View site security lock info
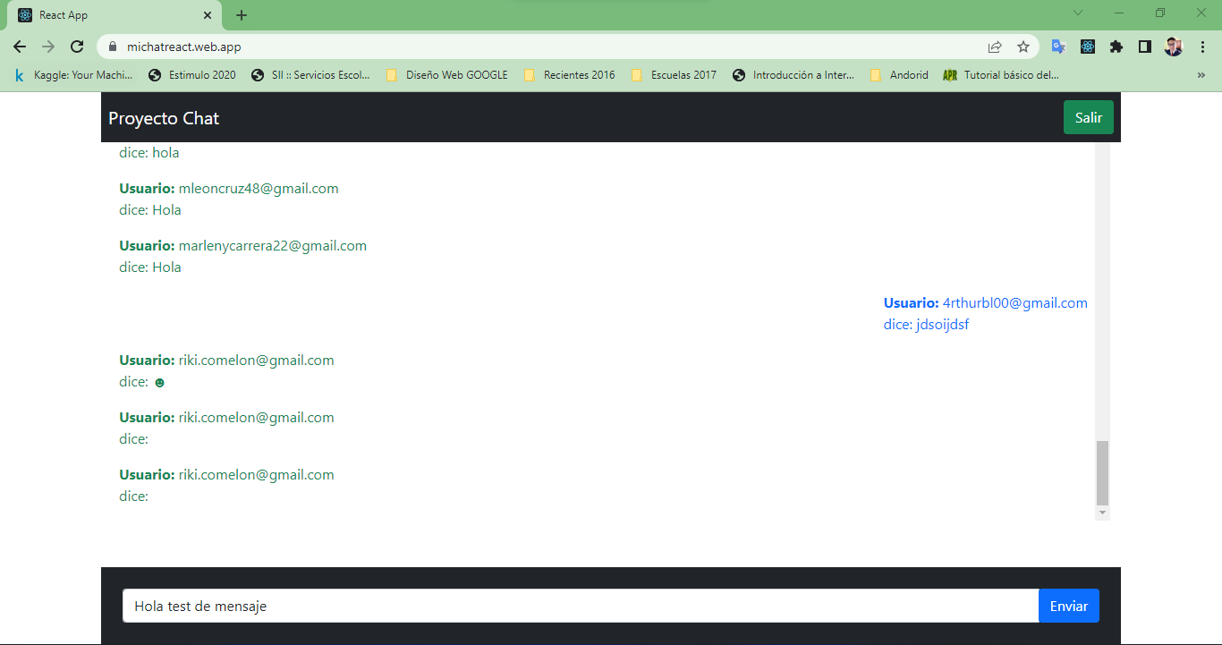 tap(113, 47)
